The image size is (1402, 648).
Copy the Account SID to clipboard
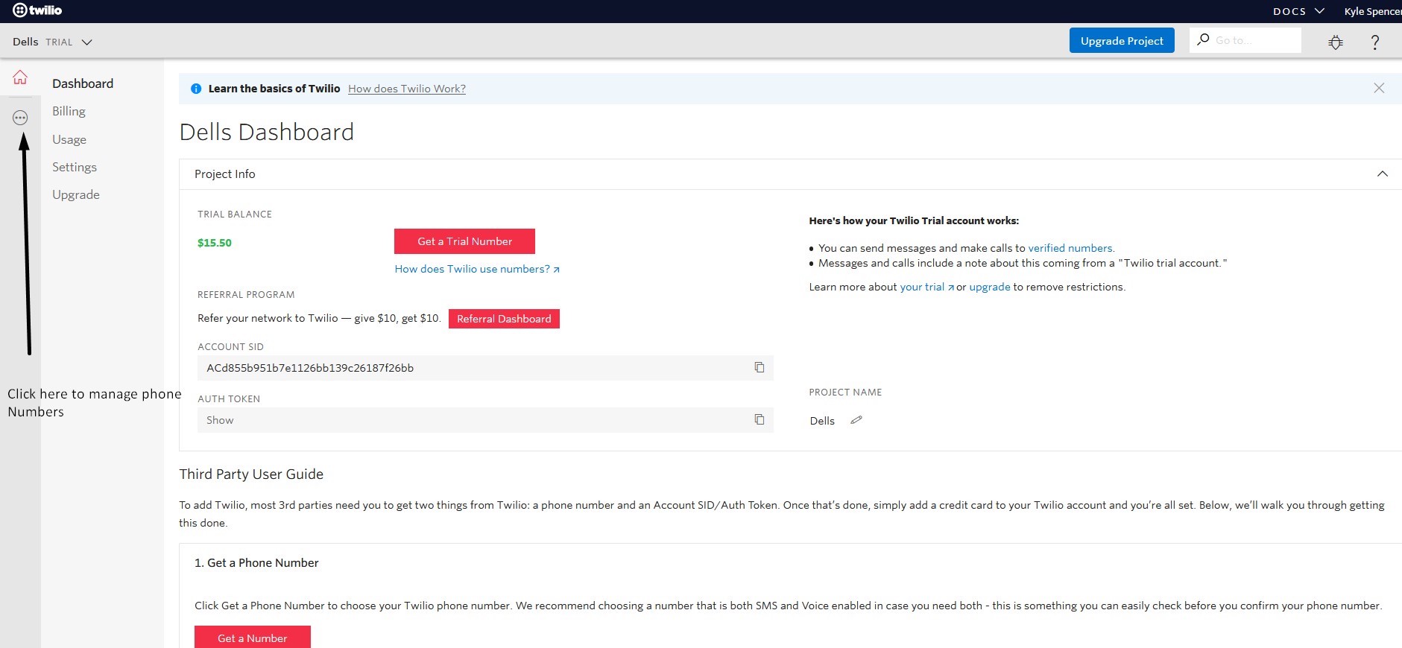[x=759, y=367]
